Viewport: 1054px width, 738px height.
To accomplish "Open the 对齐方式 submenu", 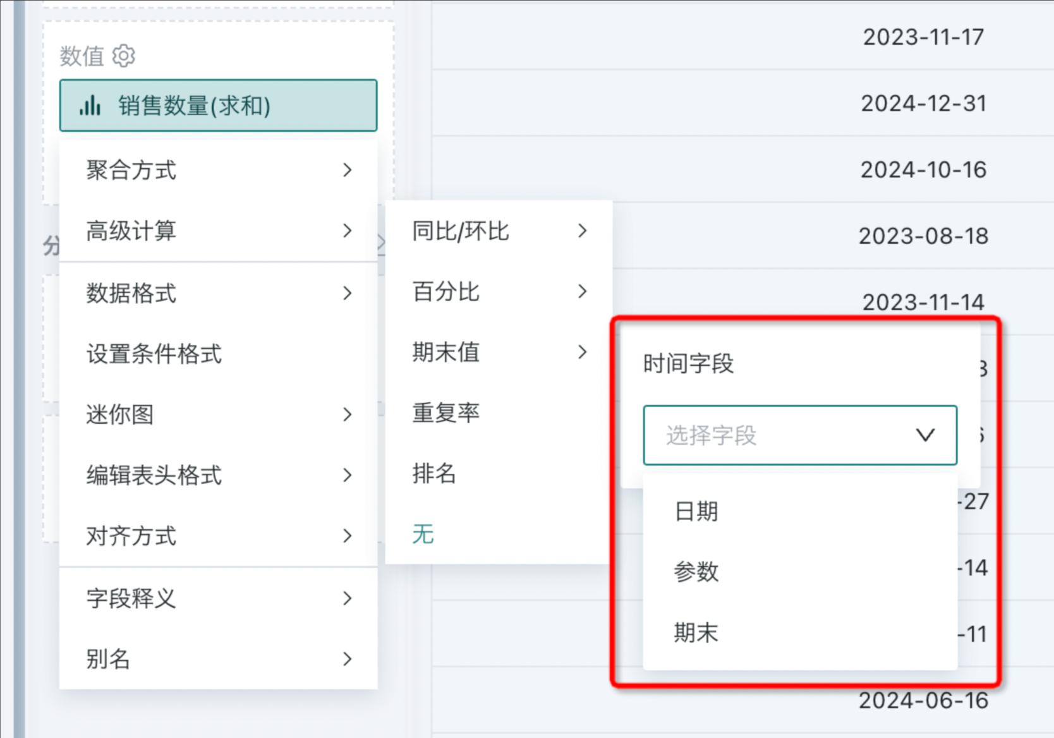I will click(218, 536).
